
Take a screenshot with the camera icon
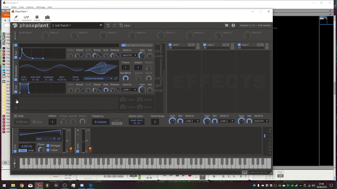coord(47,17)
